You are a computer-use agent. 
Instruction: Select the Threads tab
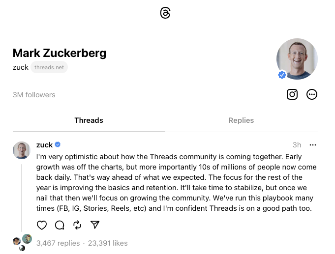coord(89,120)
